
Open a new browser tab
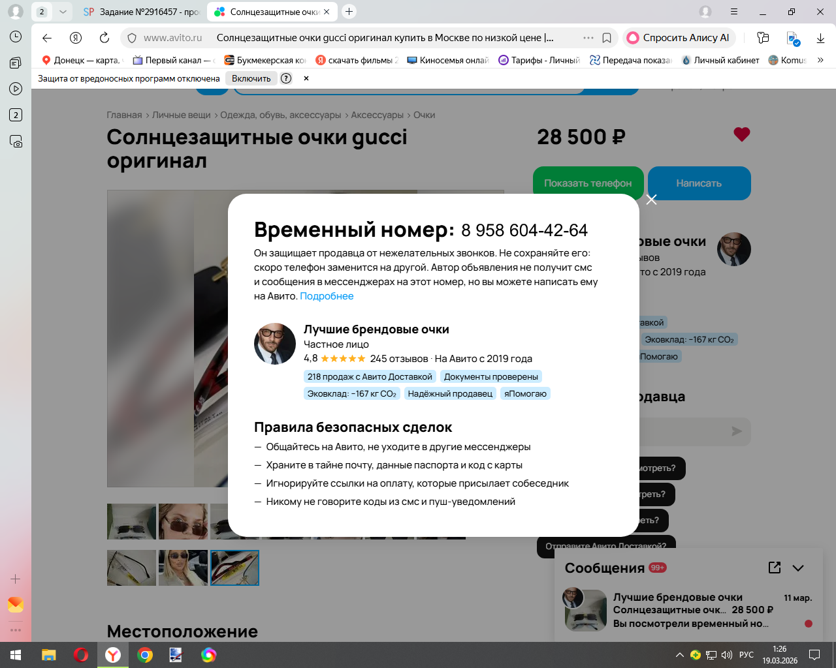(349, 12)
